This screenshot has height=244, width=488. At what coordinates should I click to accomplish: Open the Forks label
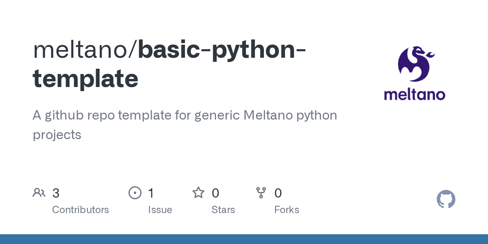tap(287, 210)
